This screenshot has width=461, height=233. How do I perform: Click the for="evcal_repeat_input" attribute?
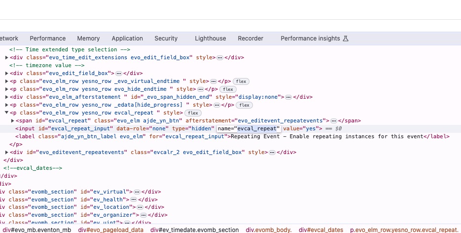coord(188,137)
